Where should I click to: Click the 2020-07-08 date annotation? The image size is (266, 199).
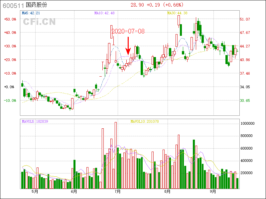click(x=128, y=32)
